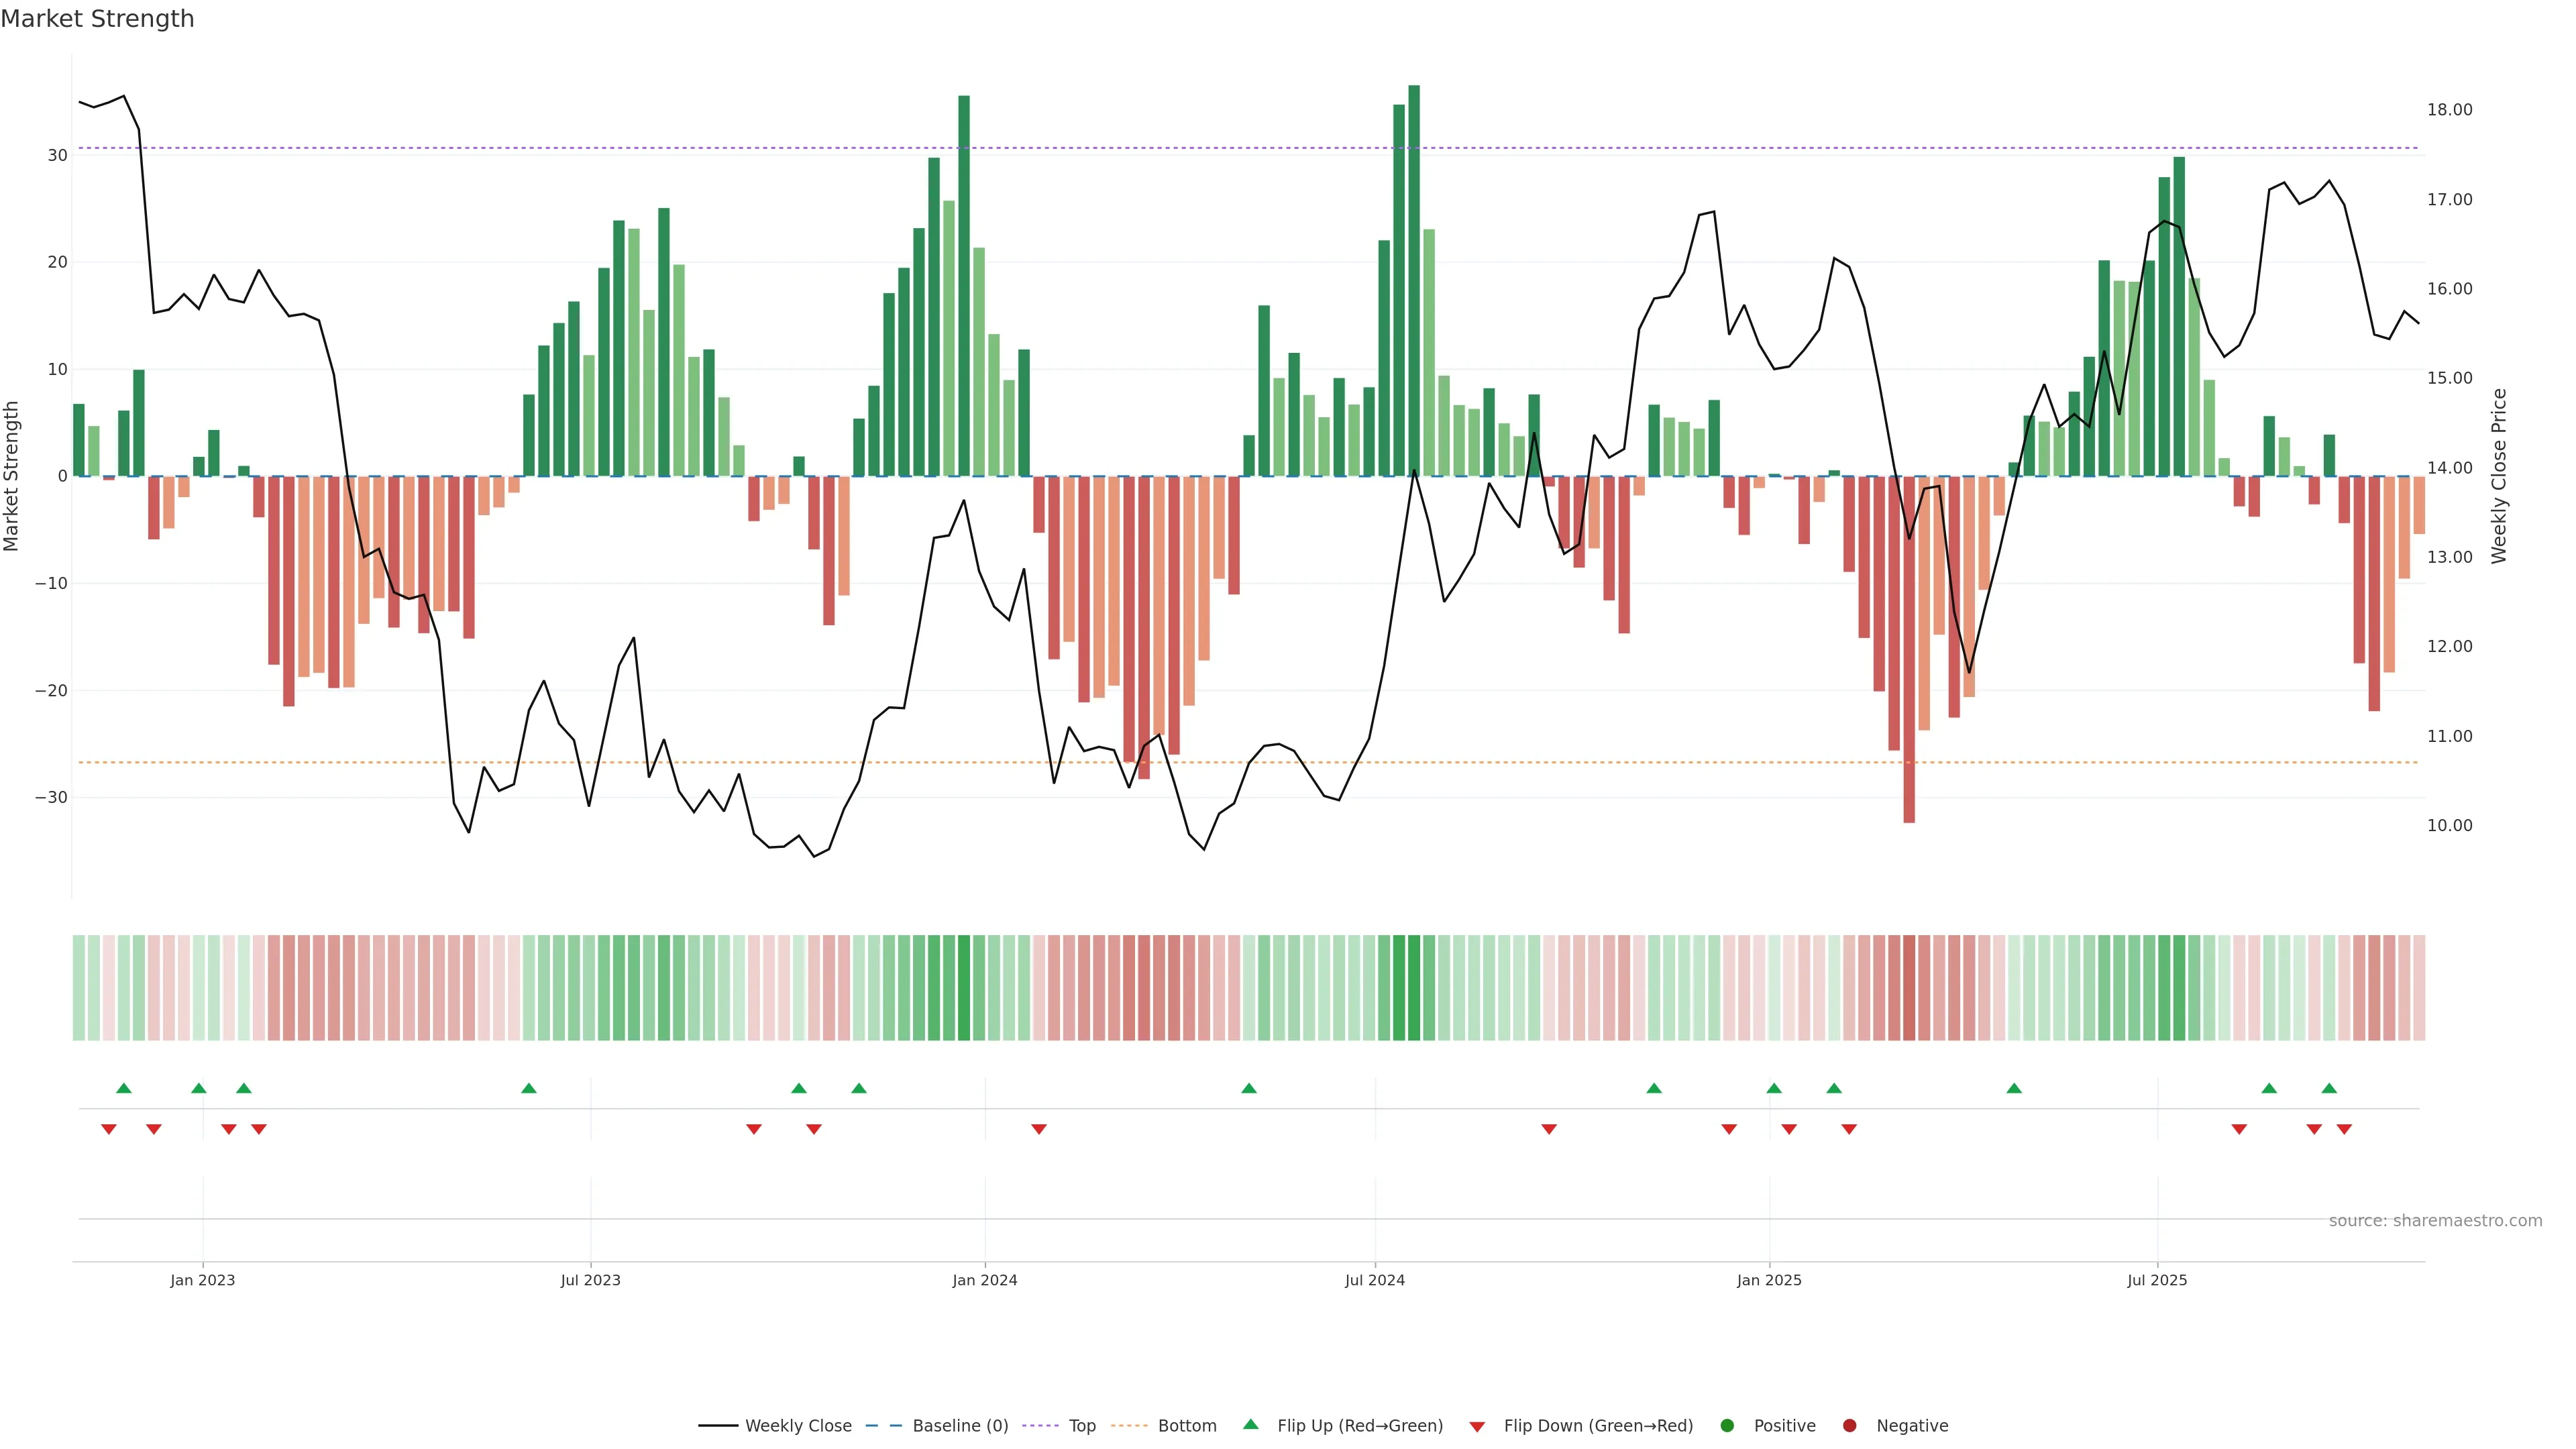The height and width of the screenshot is (1449, 2576).
Task: Click the Flip Down legend triangle icon
Action: (x=1477, y=1427)
